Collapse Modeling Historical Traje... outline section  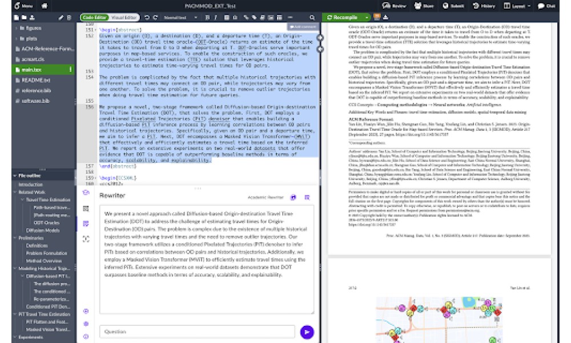pyautogui.click(x=15, y=268)
